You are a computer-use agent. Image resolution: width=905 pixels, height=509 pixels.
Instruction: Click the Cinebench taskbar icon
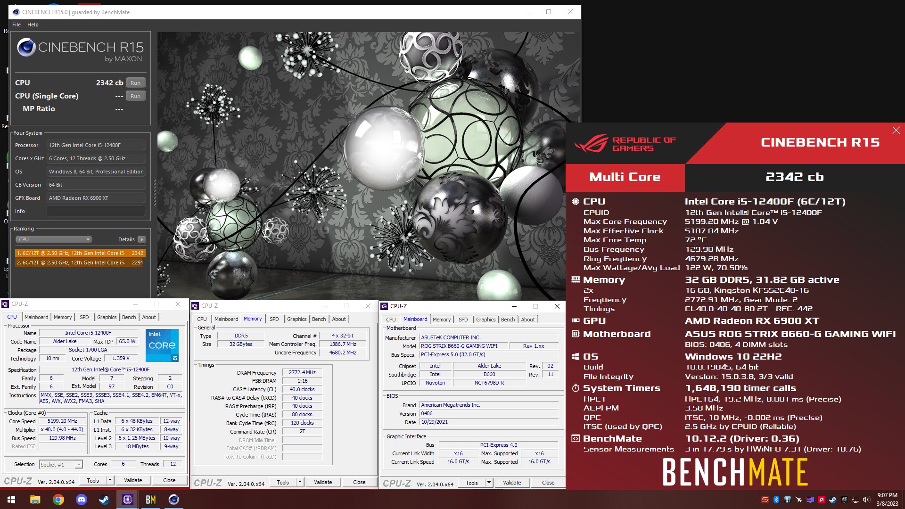pyautogui.click(x=174, y=500)
